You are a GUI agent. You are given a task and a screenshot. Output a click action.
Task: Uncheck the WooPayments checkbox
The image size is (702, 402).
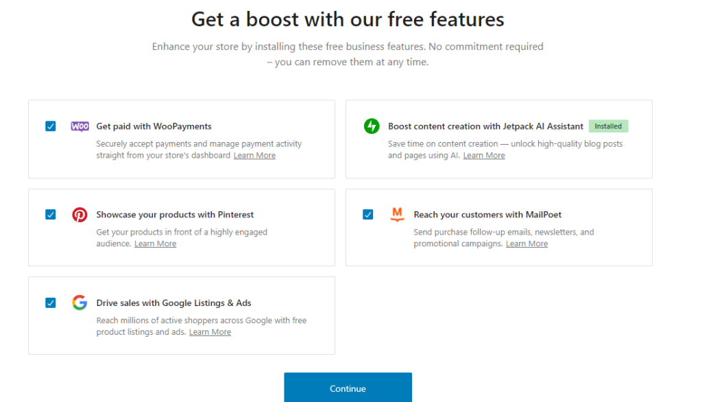click(x=51, y=126)
